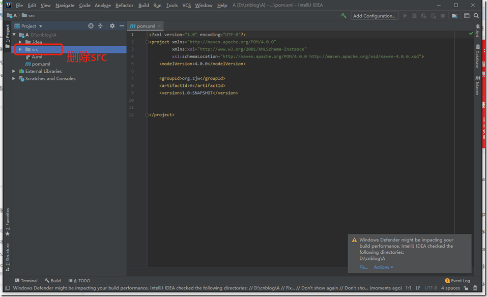Open Project Structure from the toolbar icon

455,16
